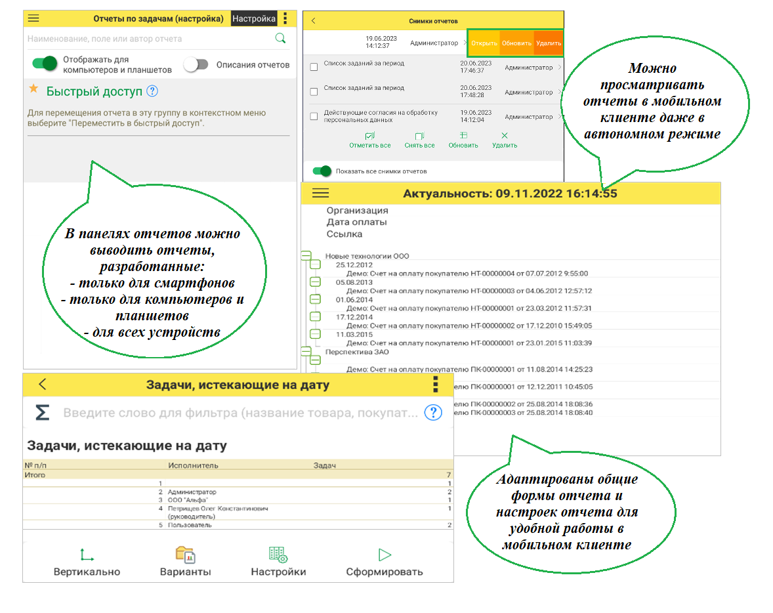Click Отметить все icon in snapshots
The width and height of the screenshot is (773, 613).
tap(370, 136)
